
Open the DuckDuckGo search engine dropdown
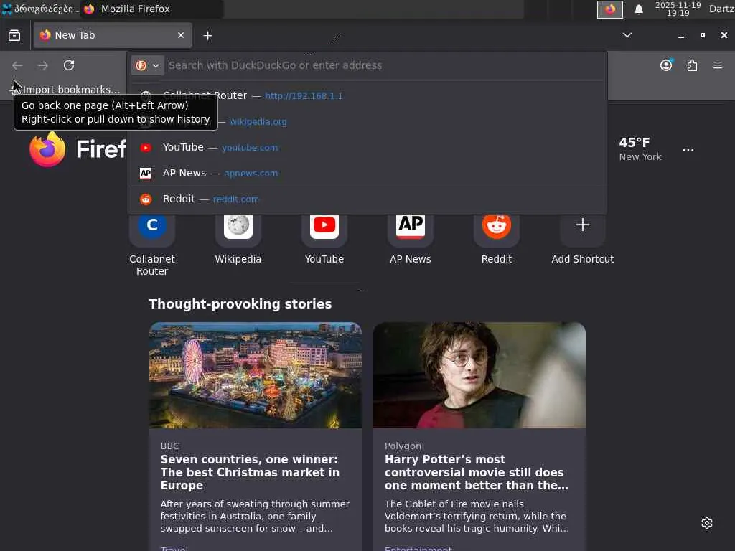148,65
